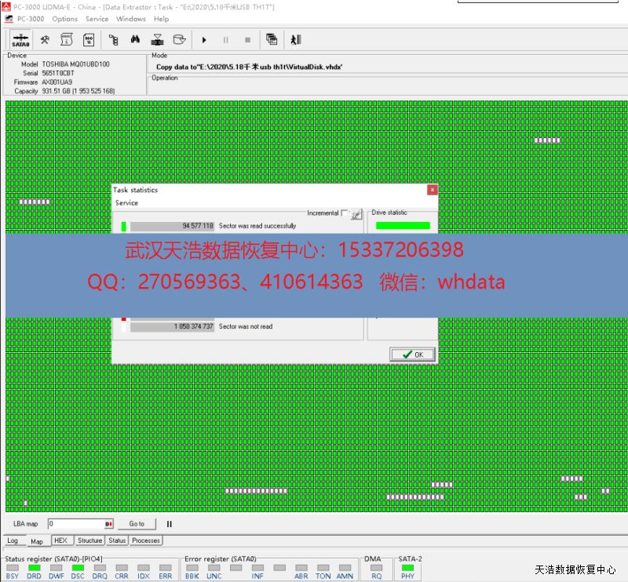Click the pause icon beside Go to
Image resolution: width=628 pixels, height=582 pixels.
tap(169, 524)
